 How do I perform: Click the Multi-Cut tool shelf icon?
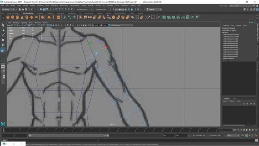(148, 17)
